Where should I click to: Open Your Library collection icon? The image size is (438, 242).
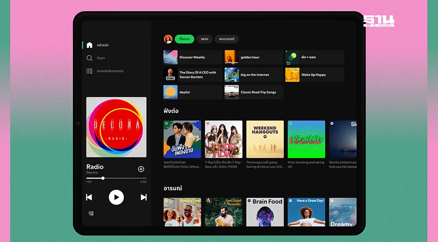pos(89,71)
